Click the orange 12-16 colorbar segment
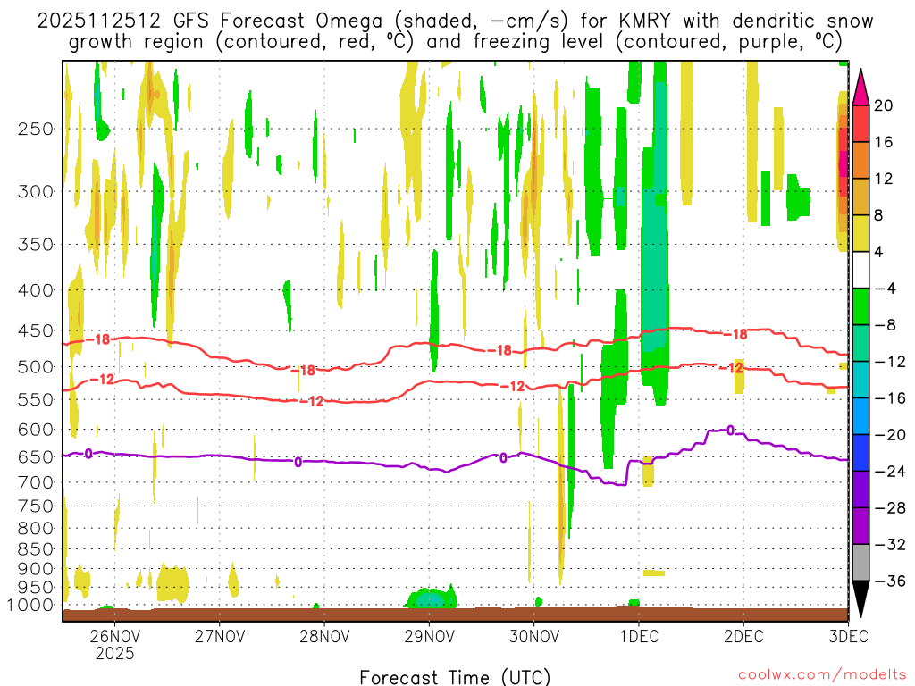915x686 pixels. 860,161
